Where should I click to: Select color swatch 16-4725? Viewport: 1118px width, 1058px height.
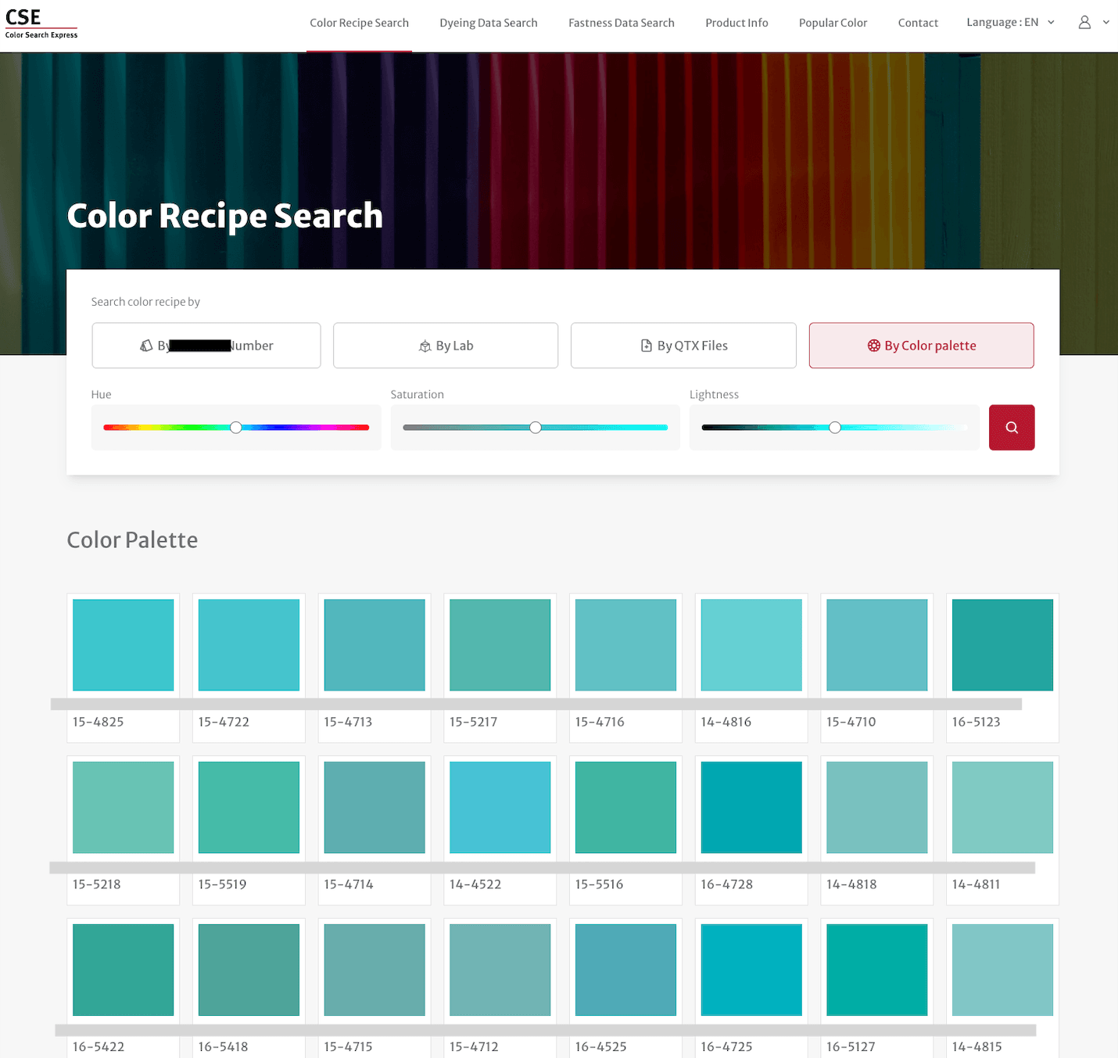pyautogui.click(x=751, y=970)
